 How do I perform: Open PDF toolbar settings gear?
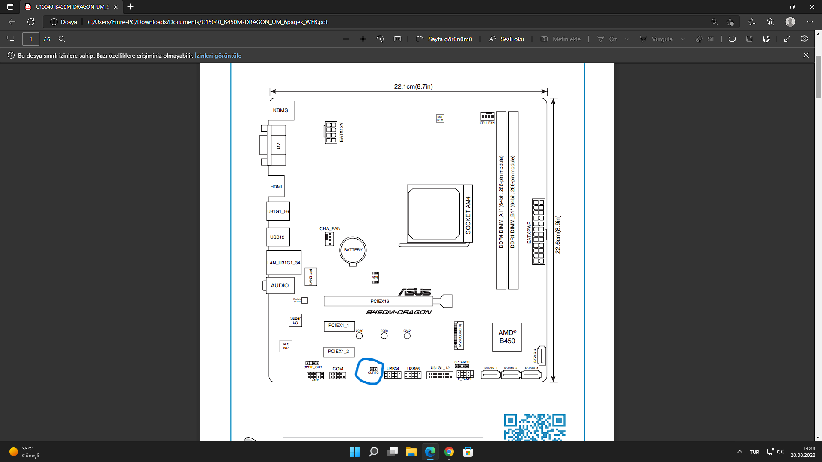804,38
